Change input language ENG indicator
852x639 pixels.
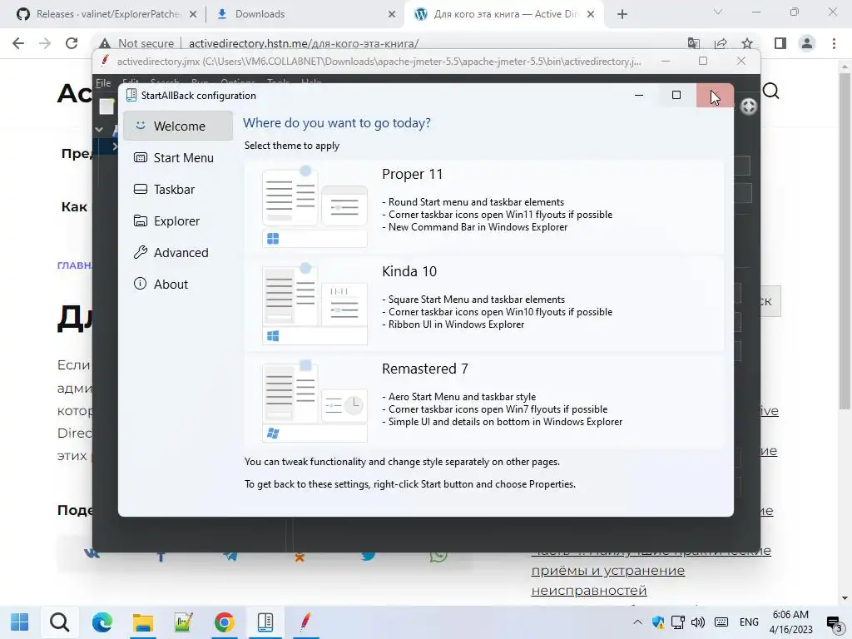[x=749, y=622]
